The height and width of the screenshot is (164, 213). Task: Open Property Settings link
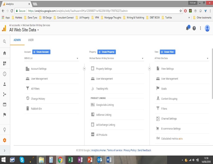click(x=104, y=69)
